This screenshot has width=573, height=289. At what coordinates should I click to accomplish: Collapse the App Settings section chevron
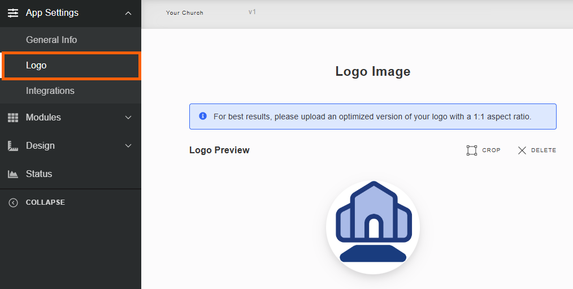(x=128, y=13)
